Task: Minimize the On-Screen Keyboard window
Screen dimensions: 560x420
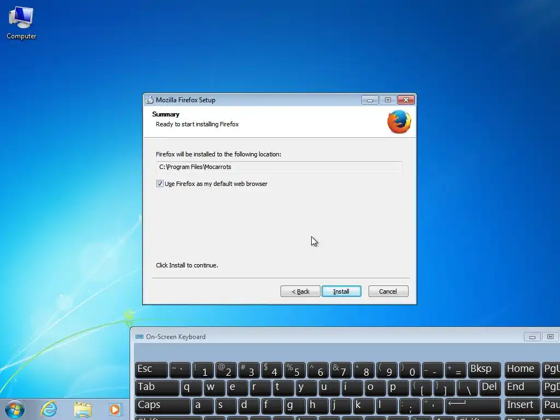Action: click(x=532, y=337)
